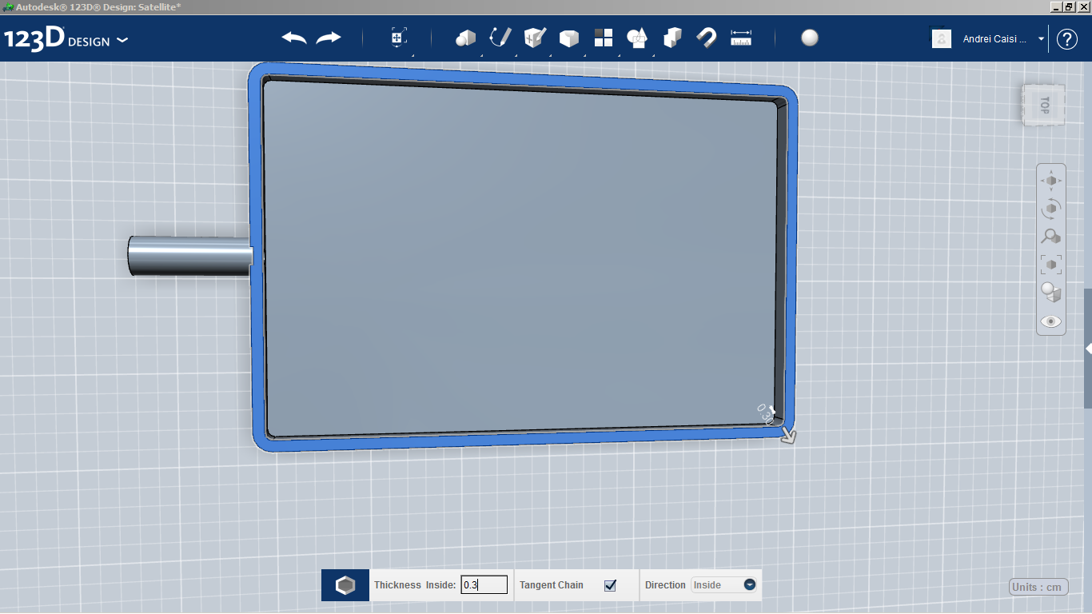Select the Orbit navigation tool
Image resolution: width=1092 pixels, height=614 pixels.
pos(1051,209)
